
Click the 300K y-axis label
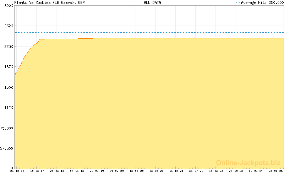[8, 6]
